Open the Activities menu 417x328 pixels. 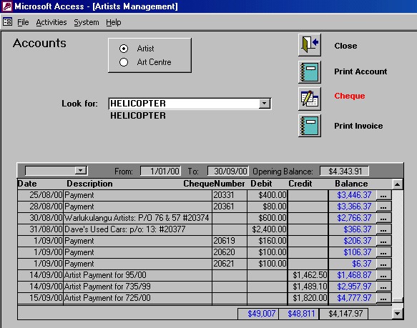(51, 22)
